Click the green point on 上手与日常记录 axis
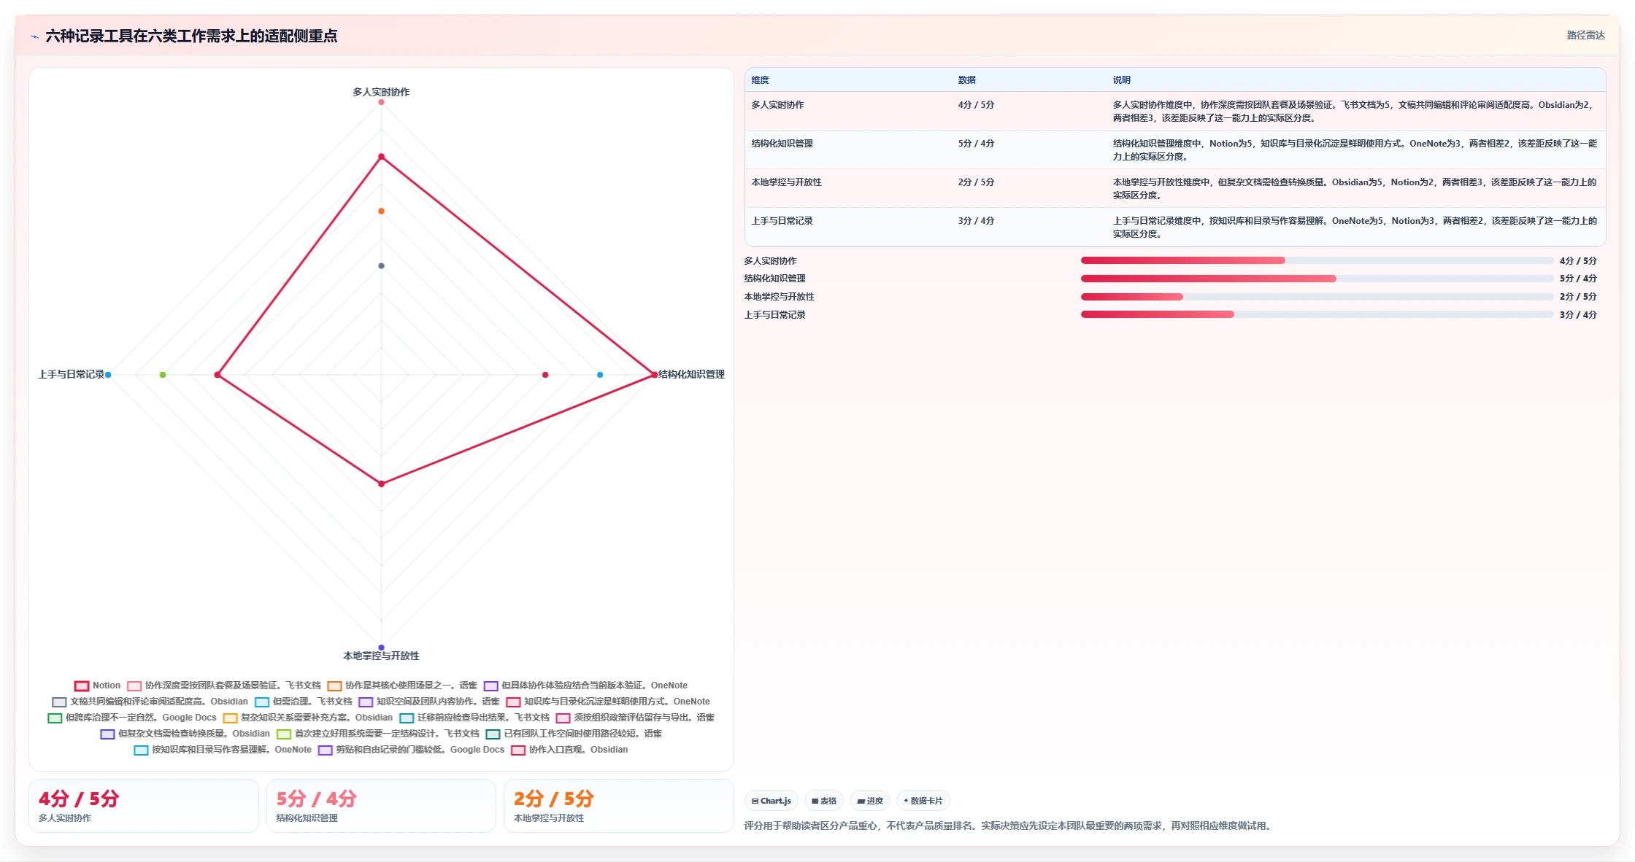 (163, 375)
